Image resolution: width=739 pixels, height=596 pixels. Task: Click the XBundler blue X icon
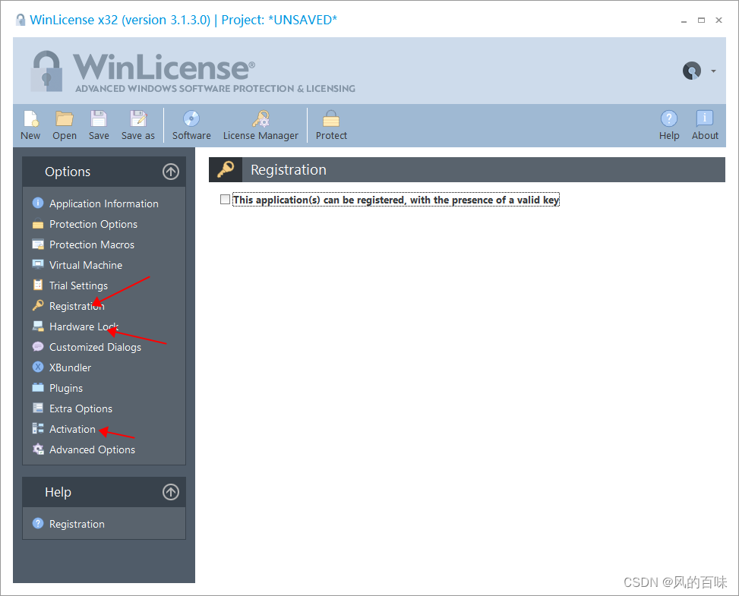(x=38, y=367)
